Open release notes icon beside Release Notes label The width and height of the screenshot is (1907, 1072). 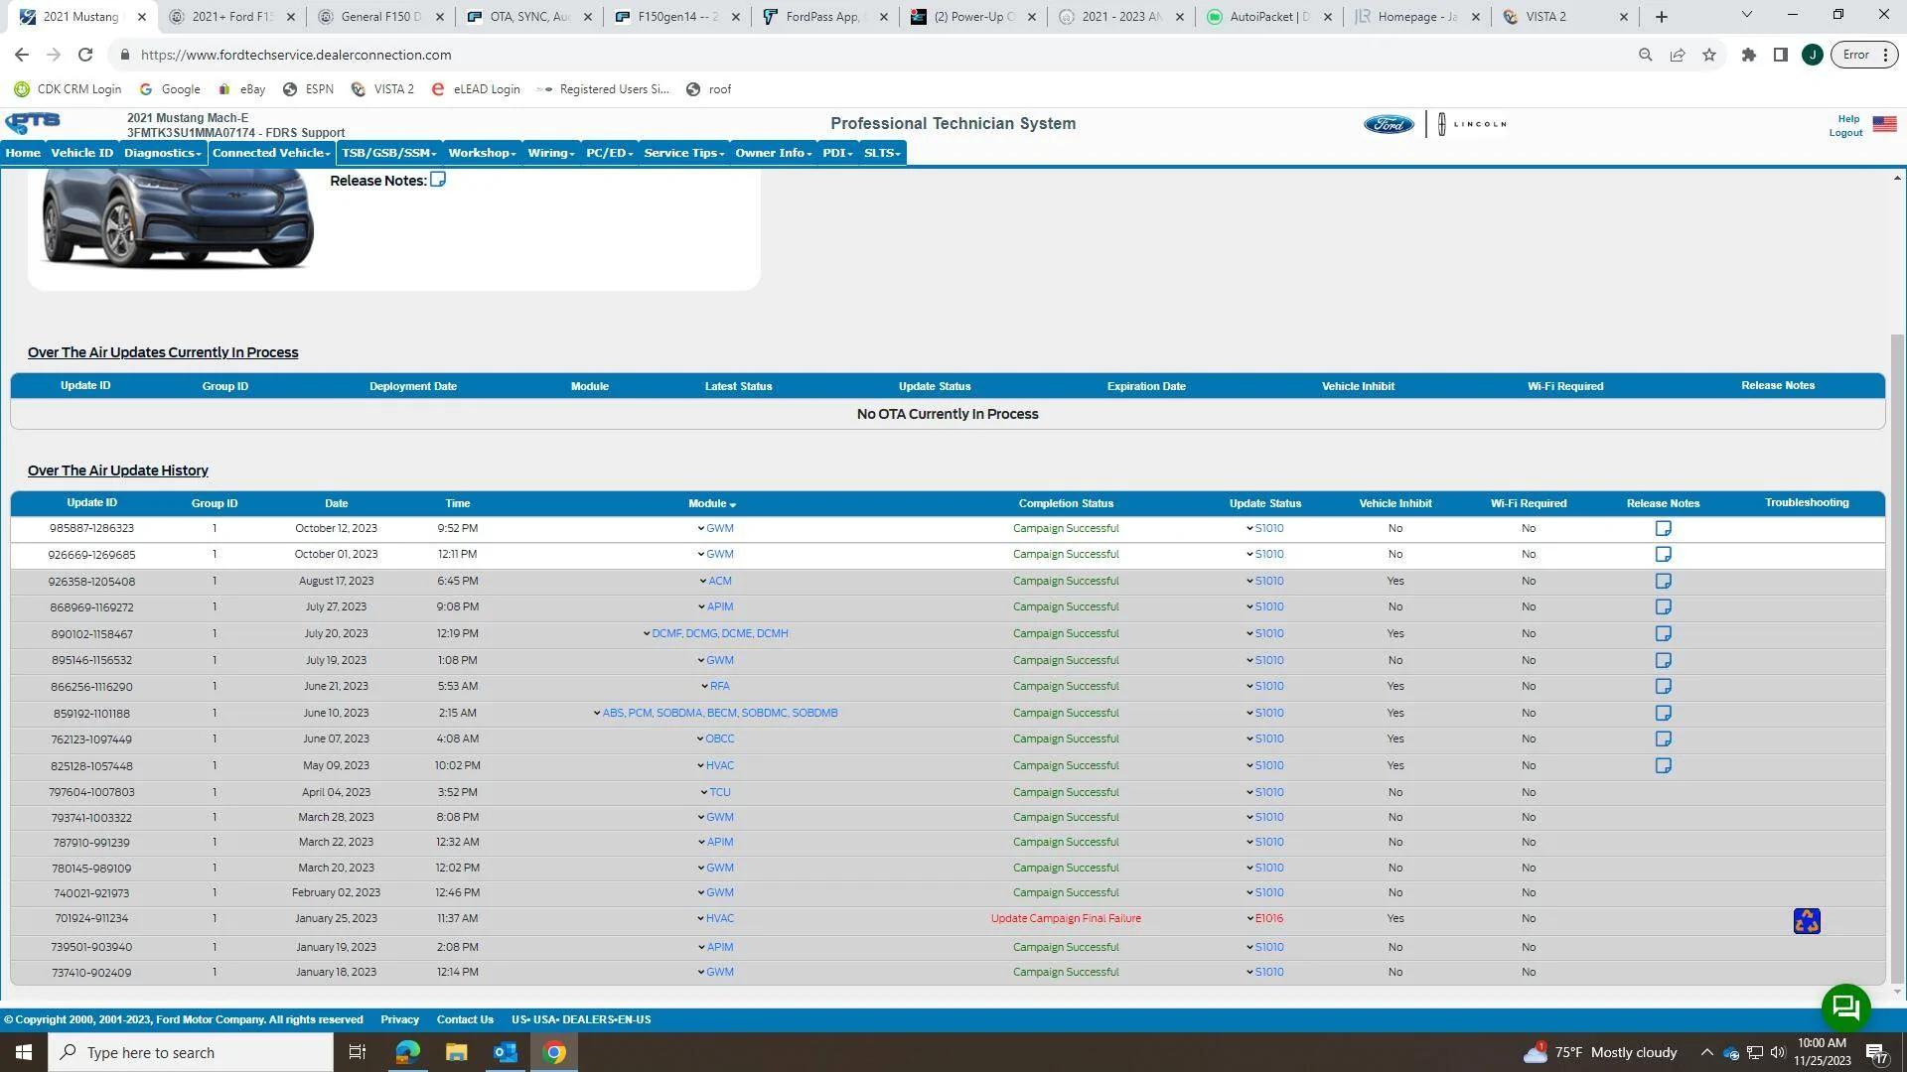click(x=438, y=180)
